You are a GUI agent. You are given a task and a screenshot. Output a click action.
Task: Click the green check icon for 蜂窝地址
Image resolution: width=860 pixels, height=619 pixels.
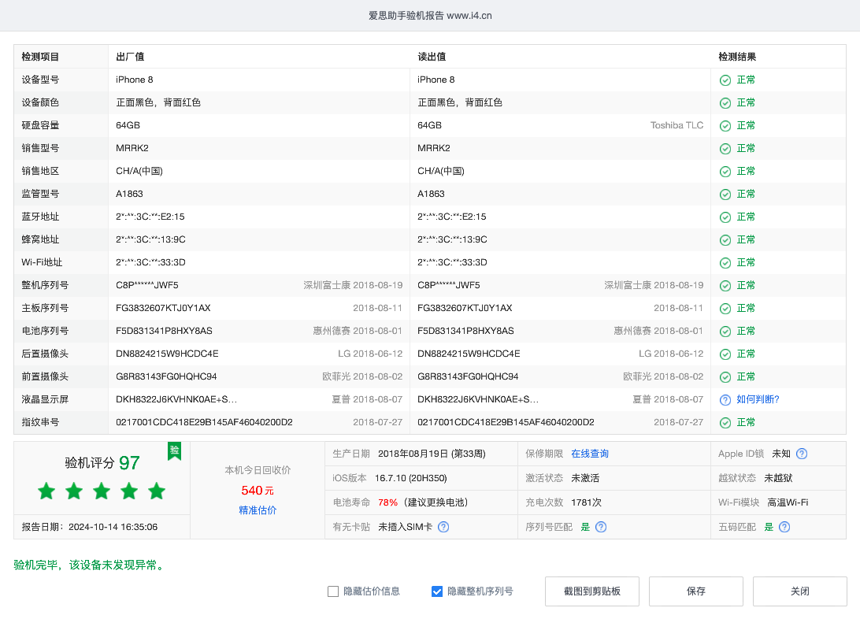725,240
